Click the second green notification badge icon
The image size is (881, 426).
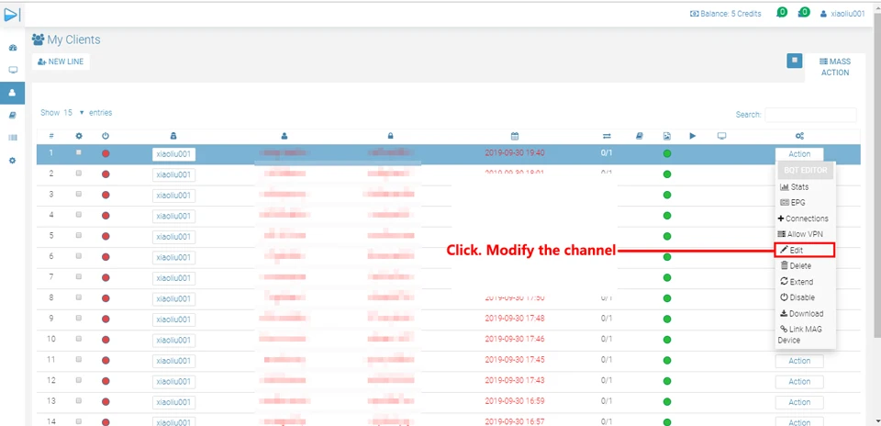[x=804, y=12]
